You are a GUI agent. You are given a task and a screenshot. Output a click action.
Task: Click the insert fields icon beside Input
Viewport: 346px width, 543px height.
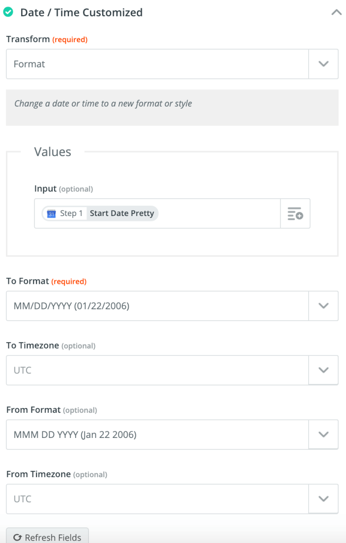coord(295,213)
